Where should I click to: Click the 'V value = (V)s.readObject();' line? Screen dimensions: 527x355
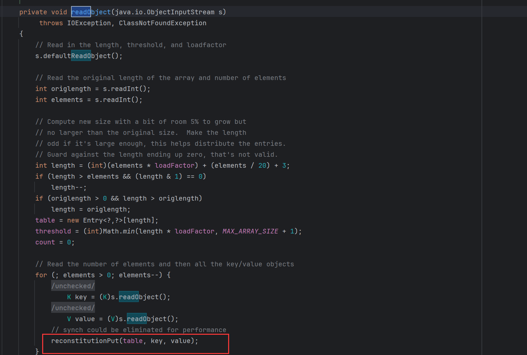[123, 319]
